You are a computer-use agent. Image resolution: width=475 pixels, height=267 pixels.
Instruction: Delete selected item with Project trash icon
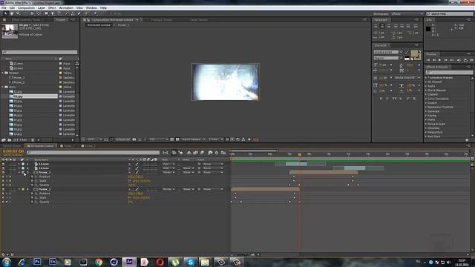coord(33,140)
